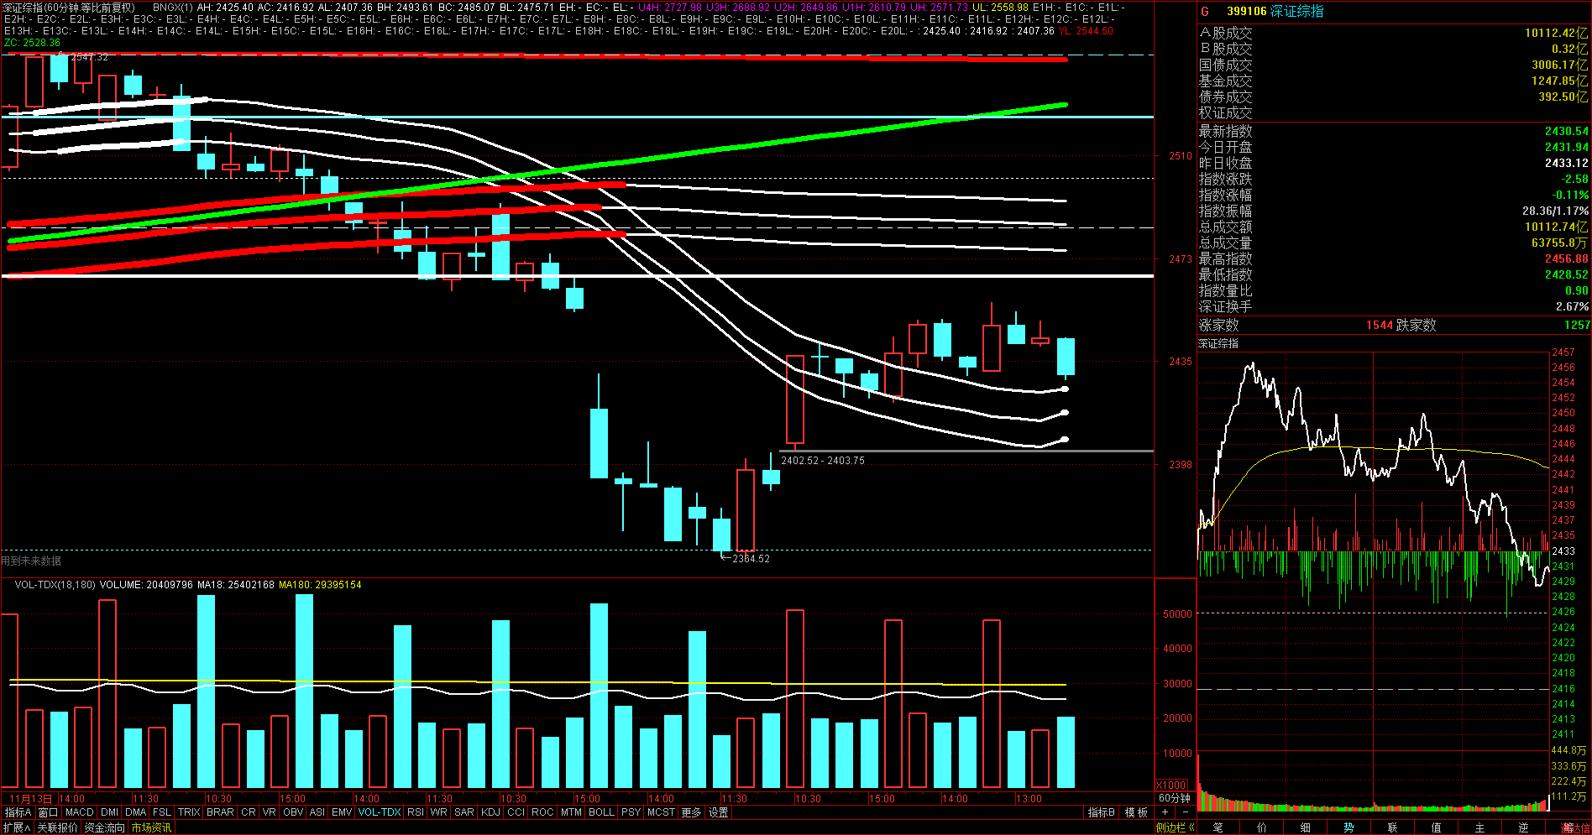Select the 值 sidebar tab

click(1436, 827)
